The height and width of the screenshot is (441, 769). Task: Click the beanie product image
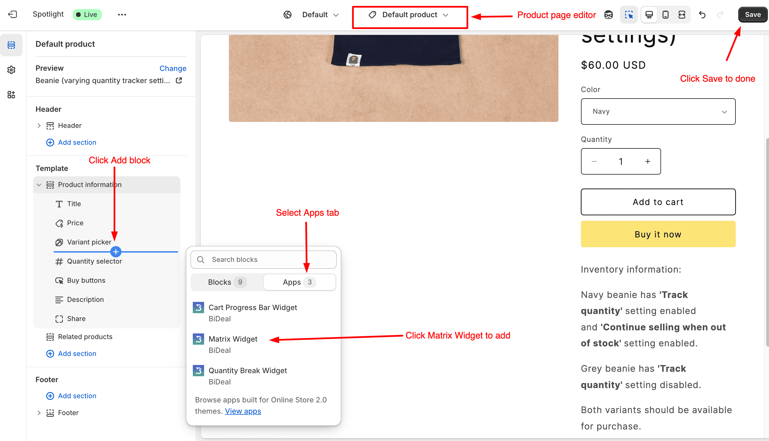click(x=394, y=78)
